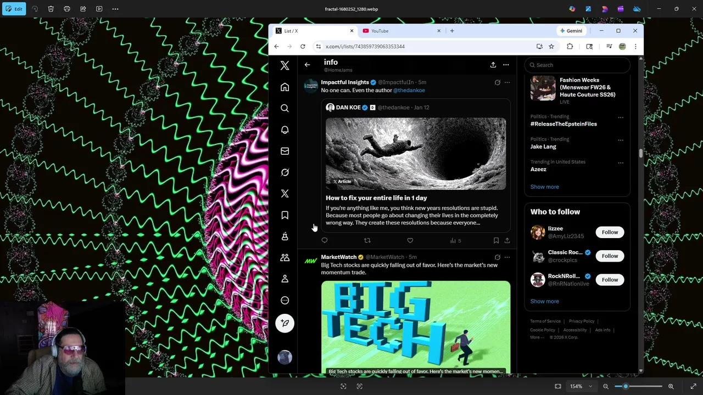Image resolution: width=703 pixels, height=395 pixels.
Task: Open Bookmarks in X sidebar
Action: [284, 215]
